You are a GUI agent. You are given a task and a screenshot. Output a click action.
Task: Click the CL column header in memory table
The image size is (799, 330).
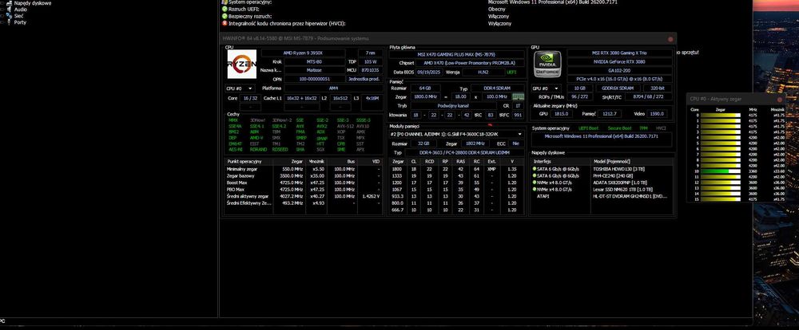click(414, 162)
